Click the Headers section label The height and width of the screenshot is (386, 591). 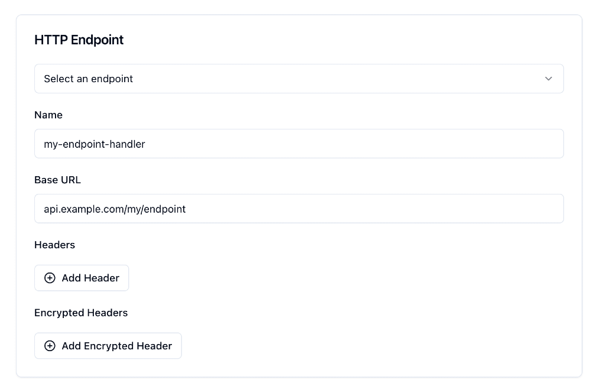(54, 245)
